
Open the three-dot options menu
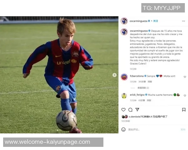183,21
